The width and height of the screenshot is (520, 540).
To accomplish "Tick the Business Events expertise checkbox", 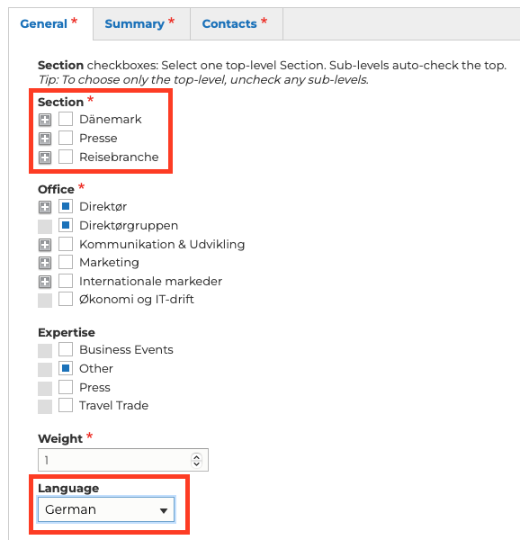I will [x=66, y=349].
